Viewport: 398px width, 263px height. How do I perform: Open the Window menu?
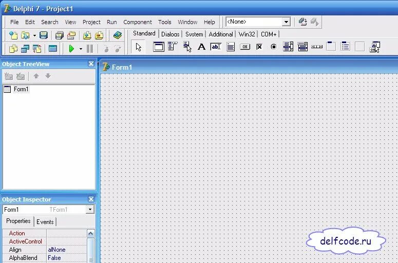point(187,22)
